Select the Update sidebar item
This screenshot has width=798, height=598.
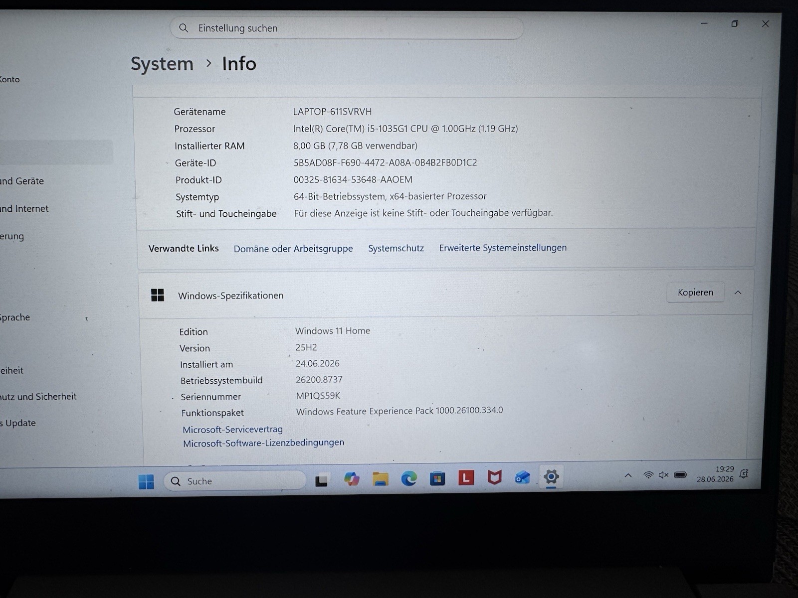[x=18, y=423]
